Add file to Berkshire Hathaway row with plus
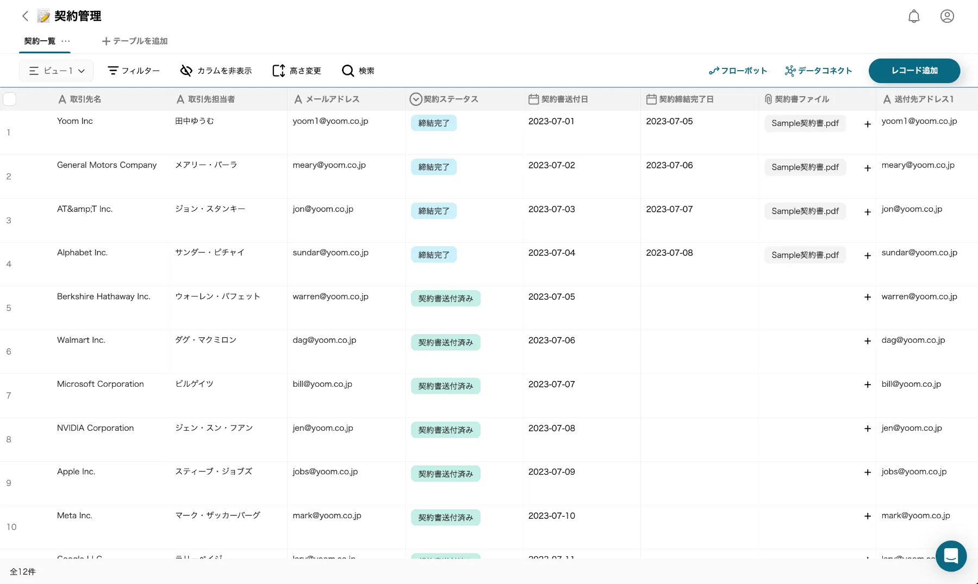This screenshot has width=978, height=584. point(868,297)
